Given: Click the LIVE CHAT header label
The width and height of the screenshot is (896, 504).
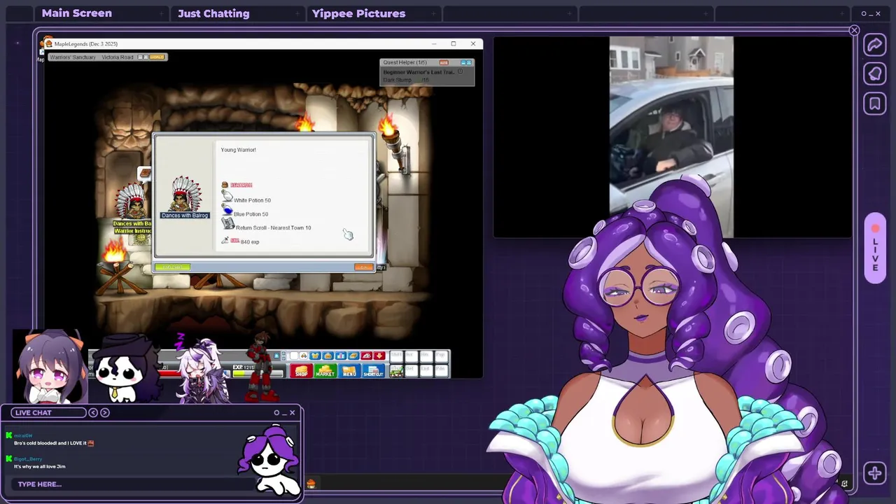Looking at the screenshot, I should point(48,412).
